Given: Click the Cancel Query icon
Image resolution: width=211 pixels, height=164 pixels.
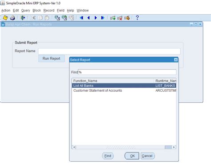Looking at the screenshot, I should [72, 18].
